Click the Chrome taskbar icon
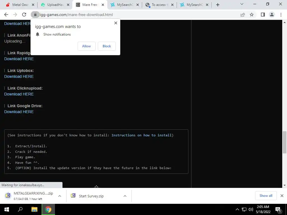 click(x=48, y=209)
